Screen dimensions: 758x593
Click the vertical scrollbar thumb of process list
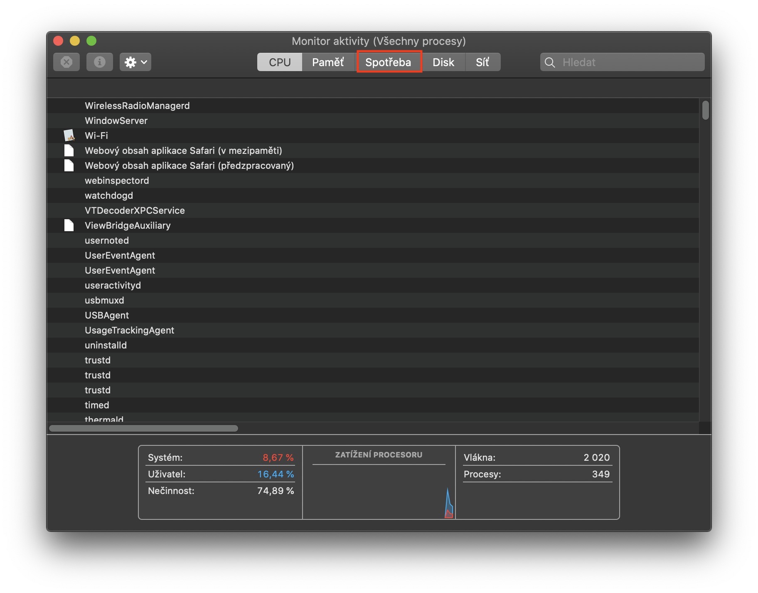pos(705,110)
